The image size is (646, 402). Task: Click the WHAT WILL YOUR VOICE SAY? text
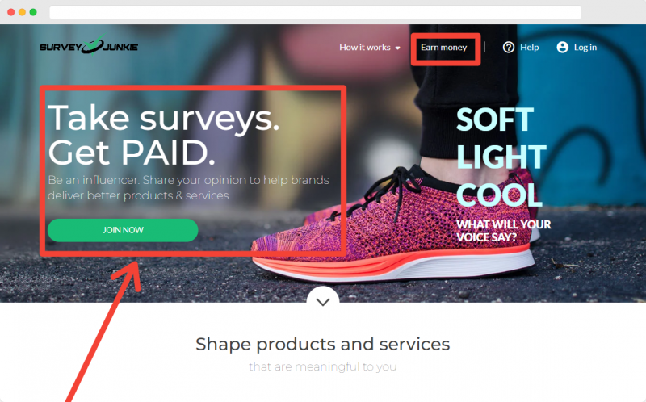pos(503,231)
